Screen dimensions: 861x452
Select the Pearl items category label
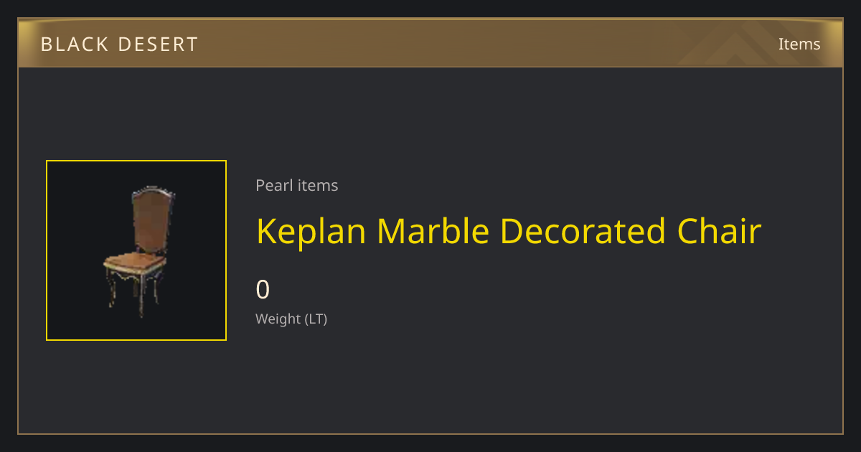[x=297, y=185]
